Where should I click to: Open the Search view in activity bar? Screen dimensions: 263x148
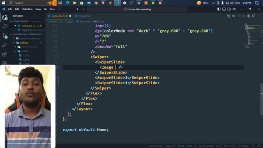pos(5,26)
